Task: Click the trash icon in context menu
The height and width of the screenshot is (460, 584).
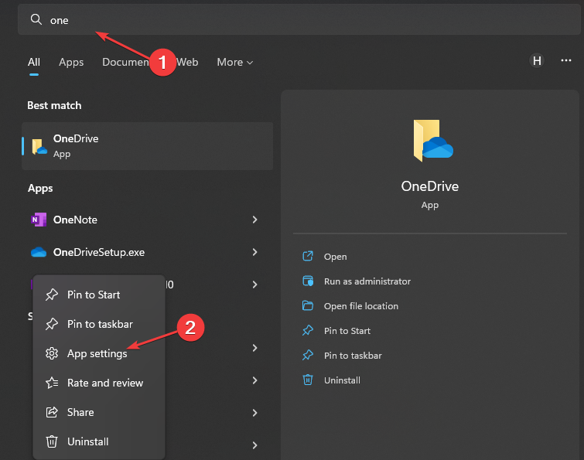Action: point(52,441)
